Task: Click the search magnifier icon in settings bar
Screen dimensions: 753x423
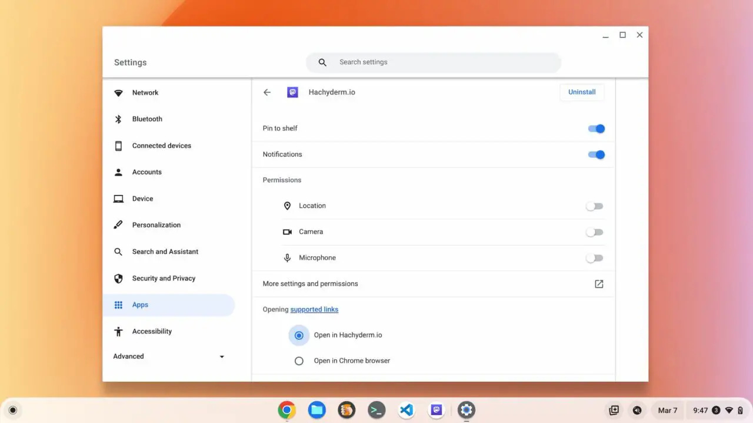Action: point(322,62)
